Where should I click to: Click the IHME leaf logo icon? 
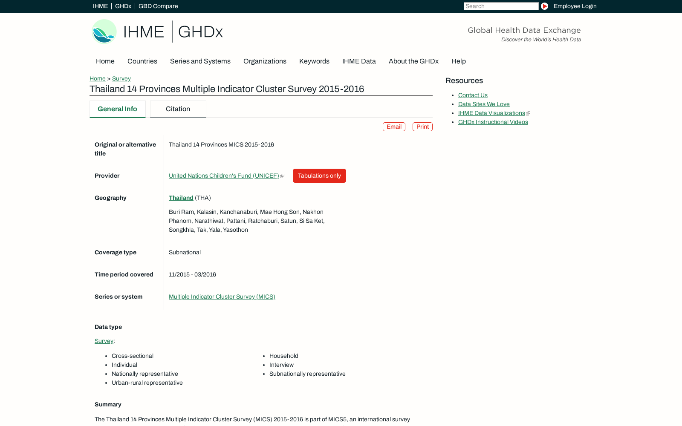click(x=104, y=32)
